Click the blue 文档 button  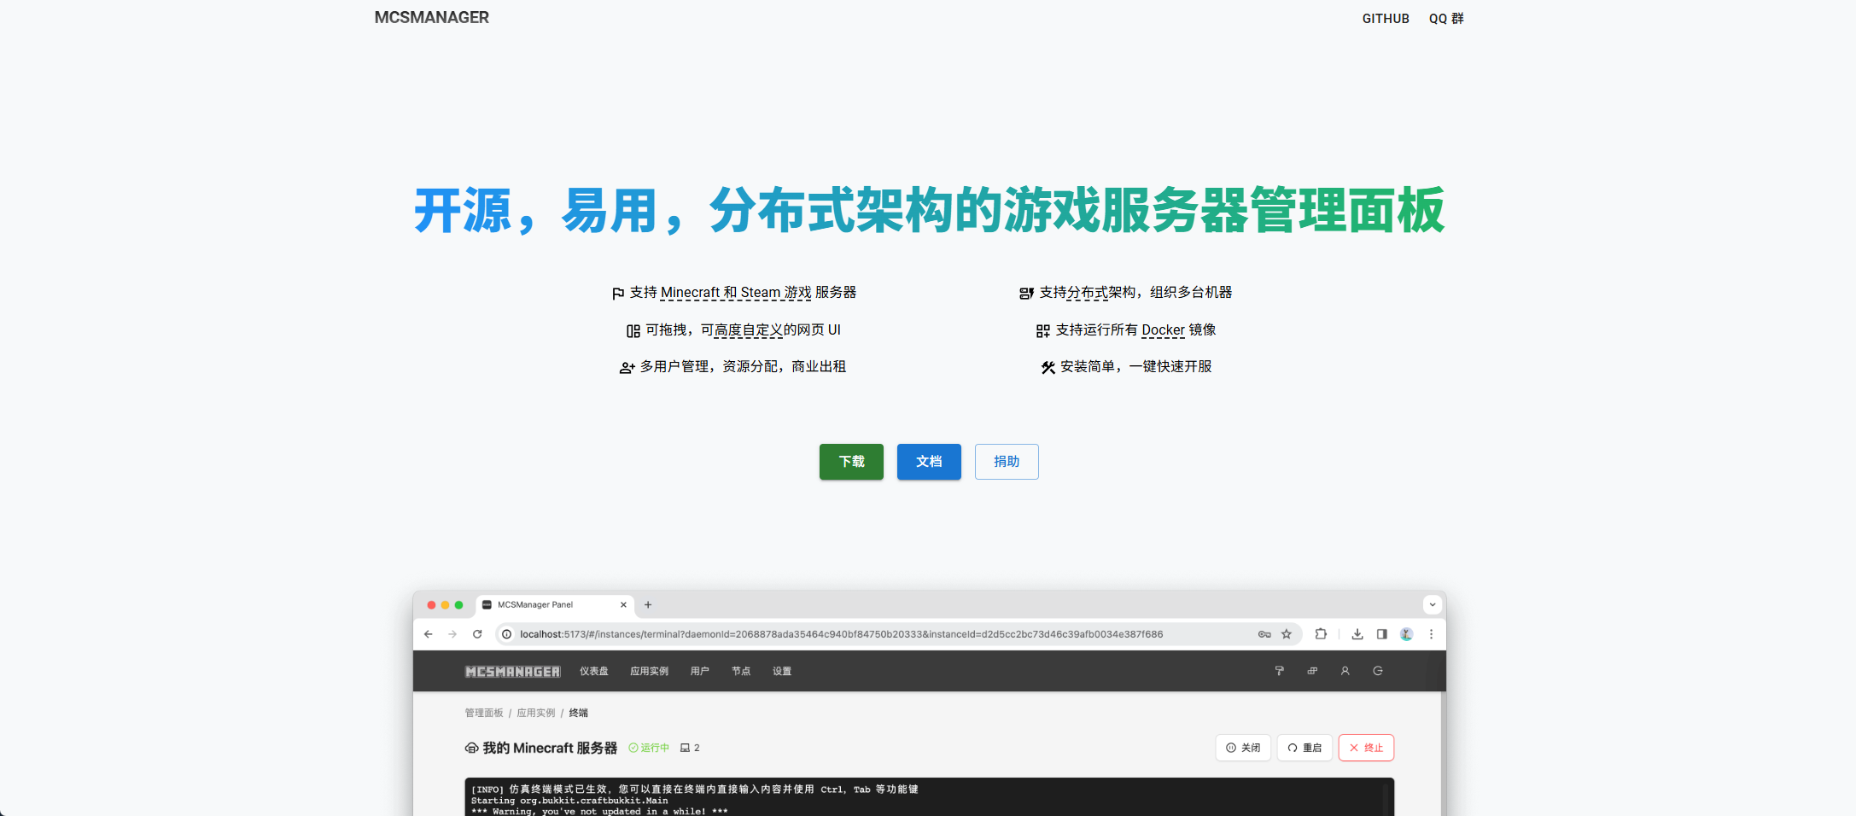(x=929, y=462)
